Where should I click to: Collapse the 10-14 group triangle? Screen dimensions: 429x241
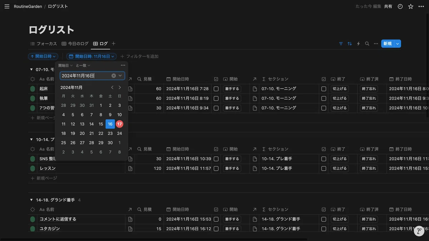(x=31, y=139)
